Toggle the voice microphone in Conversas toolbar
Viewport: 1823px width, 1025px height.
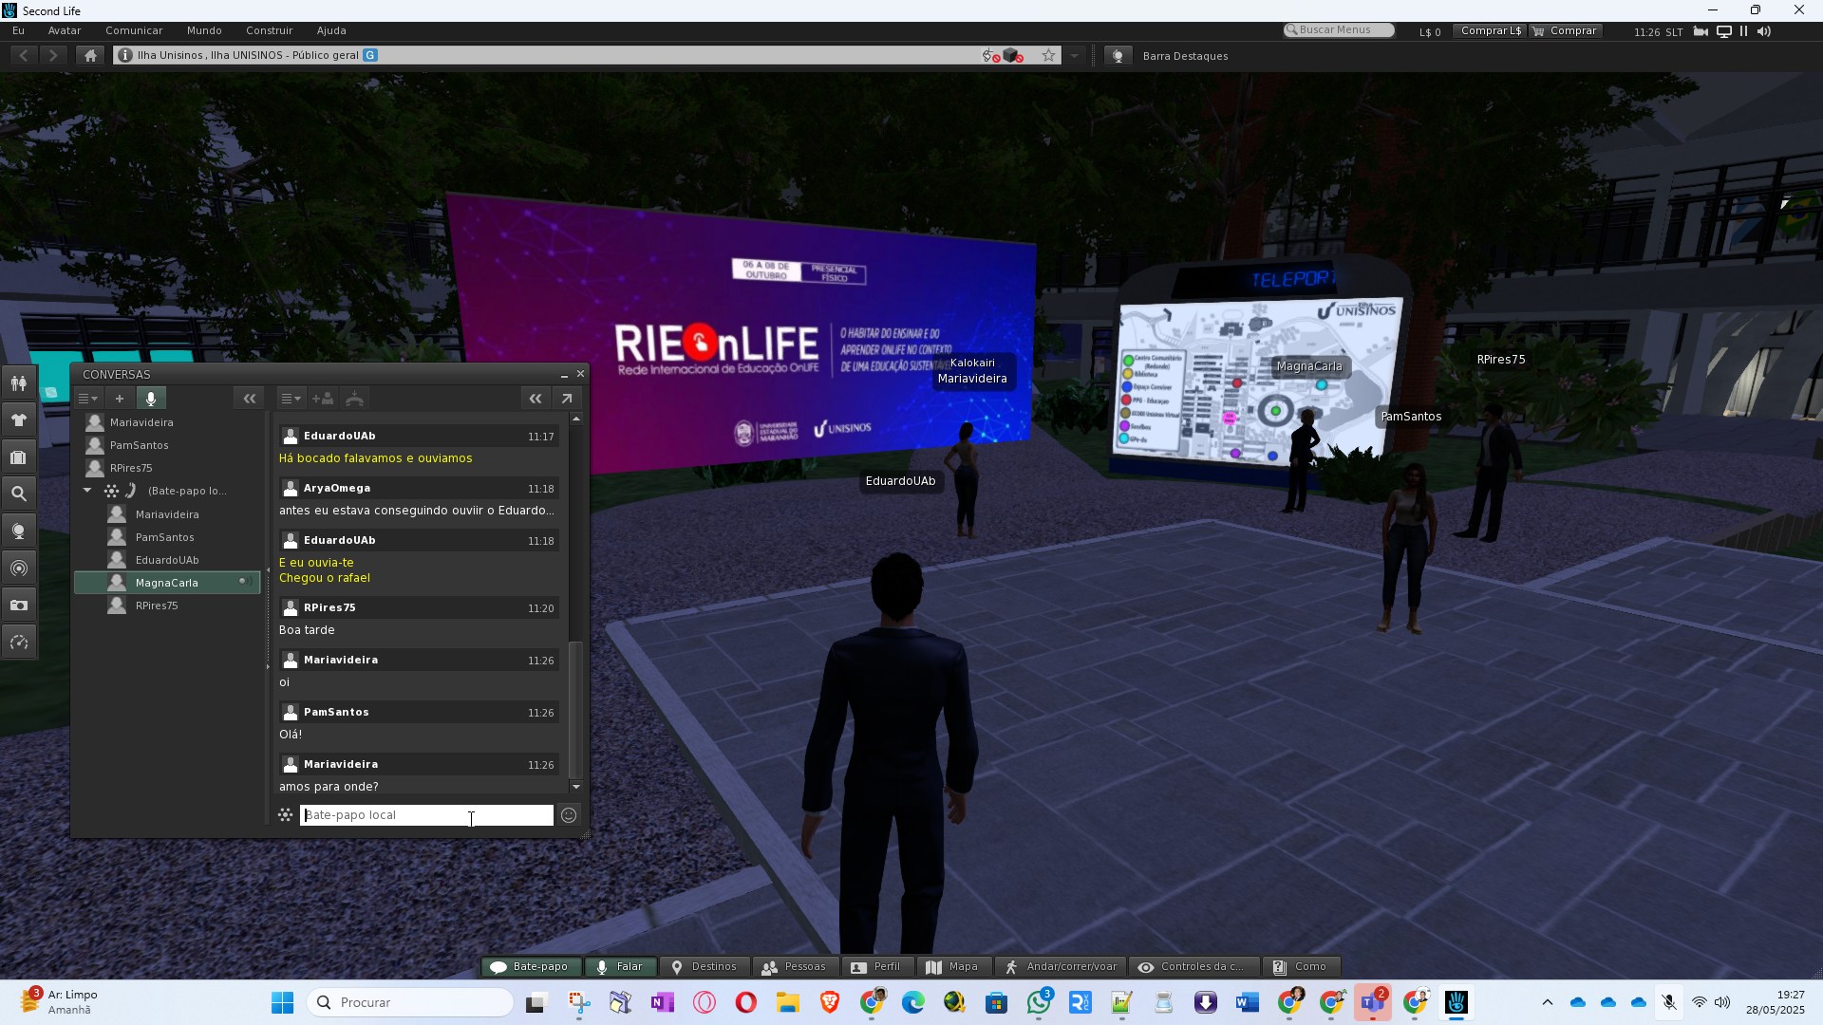(151, 399)
